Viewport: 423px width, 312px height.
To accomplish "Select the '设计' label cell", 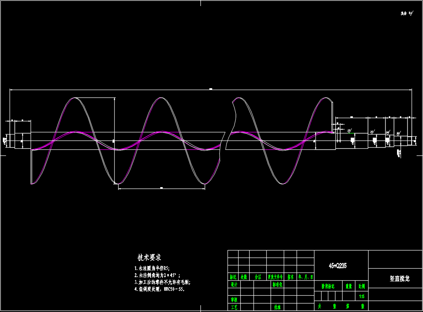I will pos(234,285).
